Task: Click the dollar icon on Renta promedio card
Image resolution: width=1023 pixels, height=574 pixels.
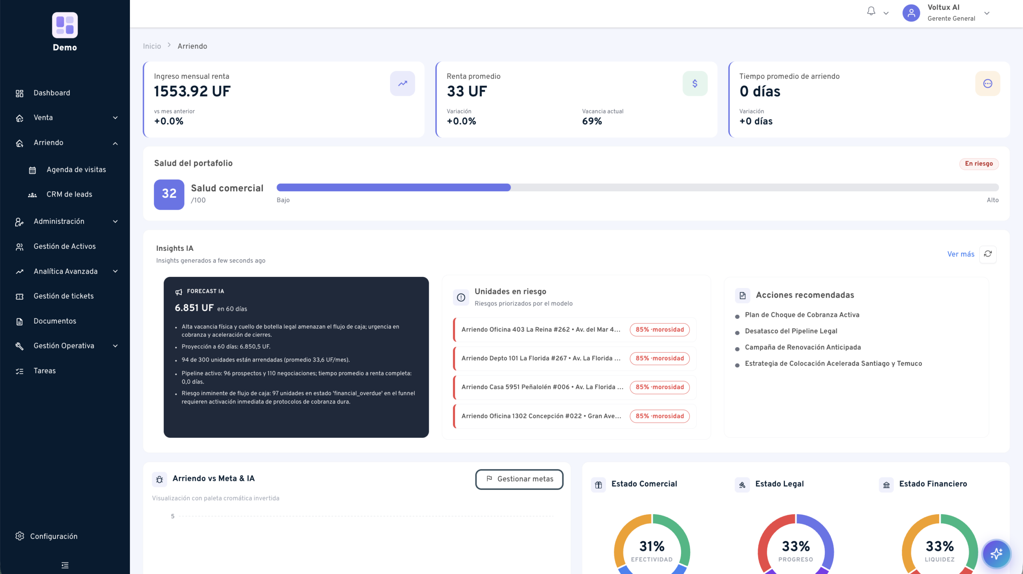Action: pos(695,83)
